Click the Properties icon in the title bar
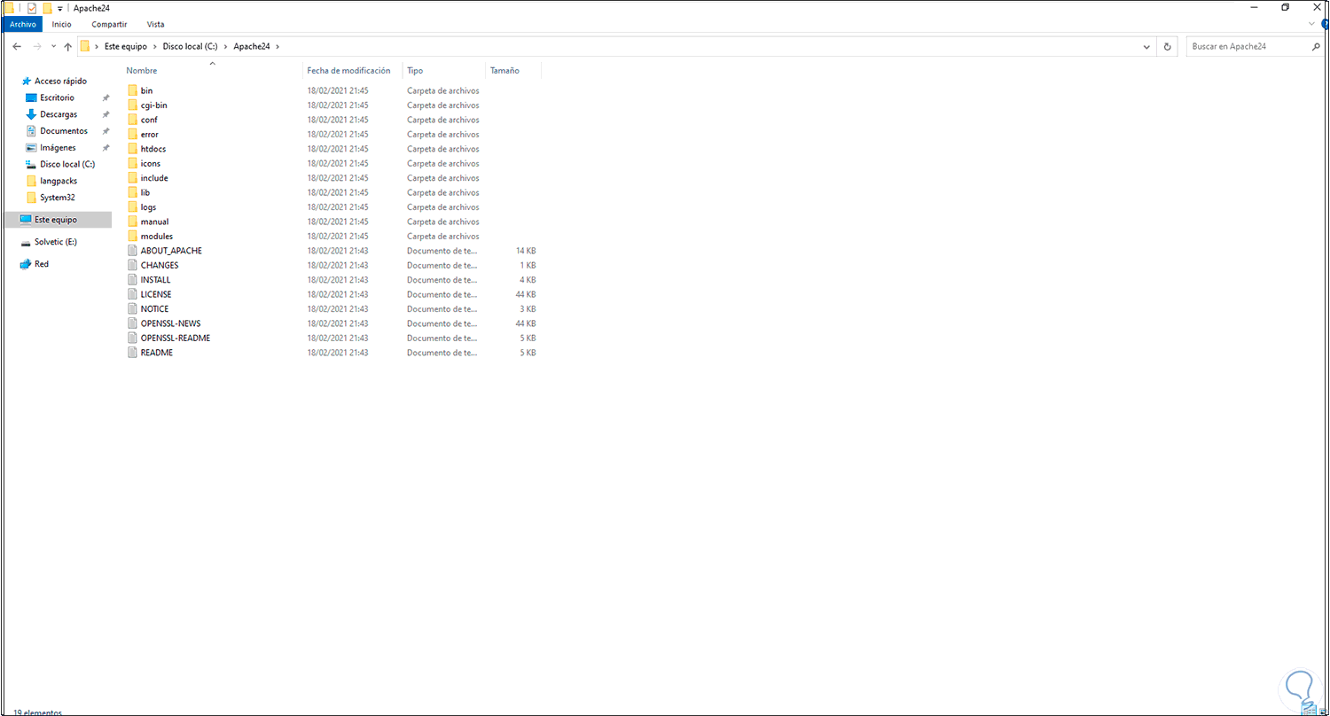 click(x=32, y=8)
